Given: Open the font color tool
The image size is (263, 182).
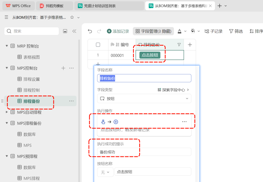Looking at the screenshot, I should tap(180, 31).
